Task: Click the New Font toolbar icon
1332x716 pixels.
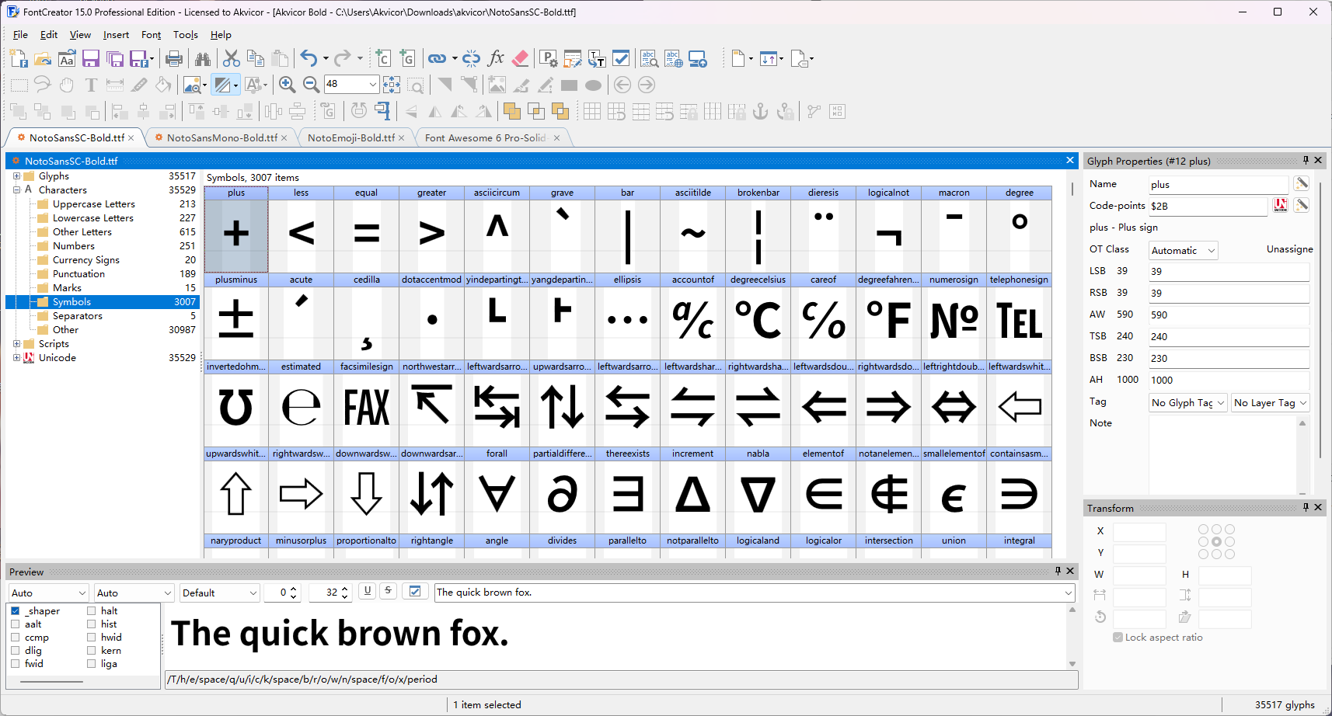Action: pyautogui.click(x=19, y=58)
